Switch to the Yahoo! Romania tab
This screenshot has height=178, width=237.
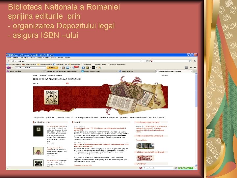(x=25, y=71)
